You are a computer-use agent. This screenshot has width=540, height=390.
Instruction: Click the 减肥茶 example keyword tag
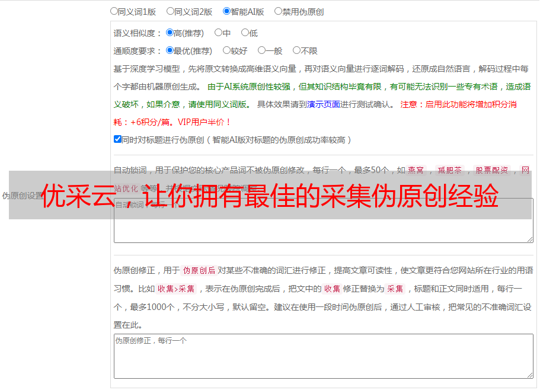[449, 170]
